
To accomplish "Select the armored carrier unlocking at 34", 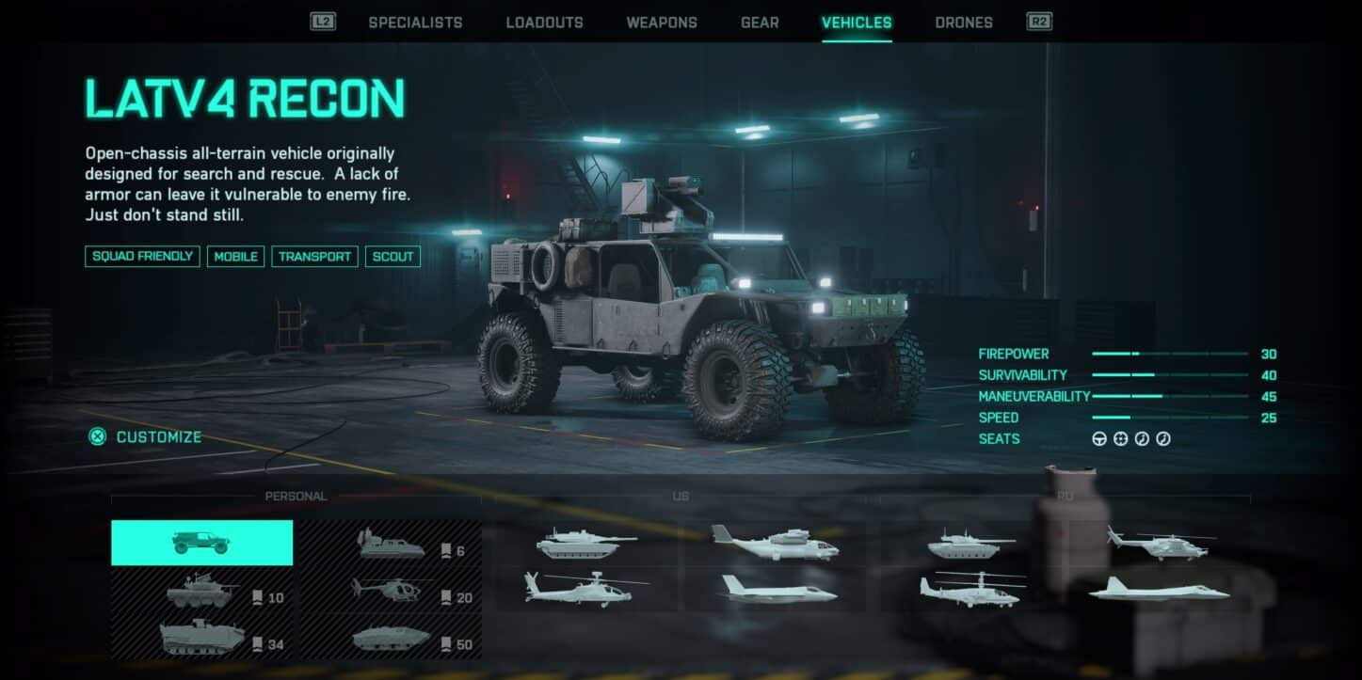I will tap(201, 637).
